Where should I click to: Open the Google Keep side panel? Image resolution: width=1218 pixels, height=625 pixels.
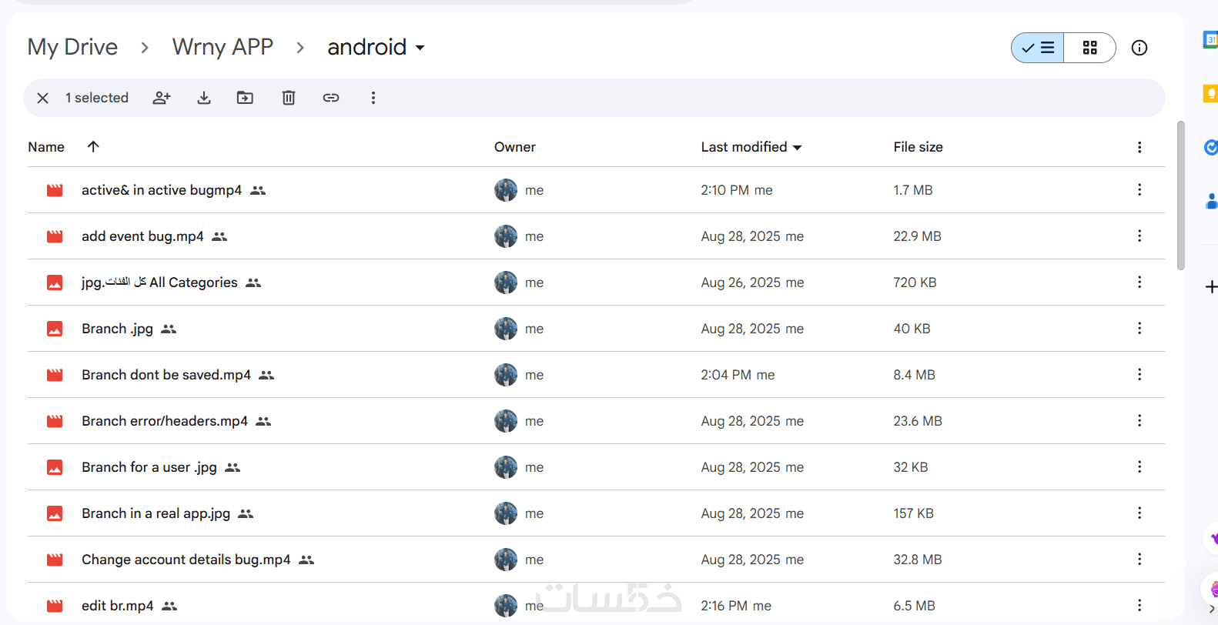(x=1210, y=94)
